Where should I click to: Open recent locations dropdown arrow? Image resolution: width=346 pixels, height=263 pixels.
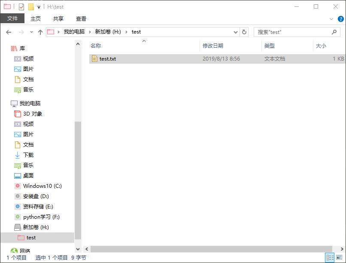[31, 32]
